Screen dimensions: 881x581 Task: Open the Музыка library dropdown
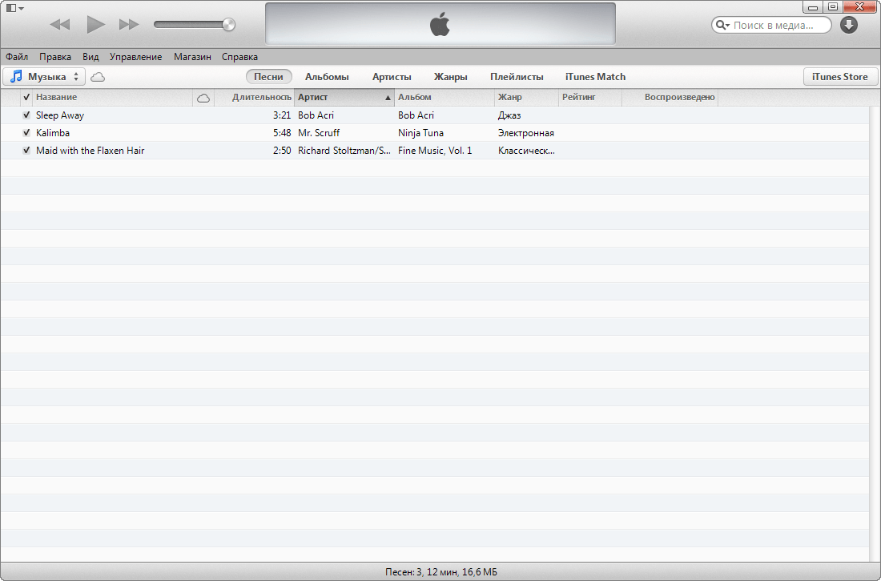pyautogui.click(x=44, y=76)
